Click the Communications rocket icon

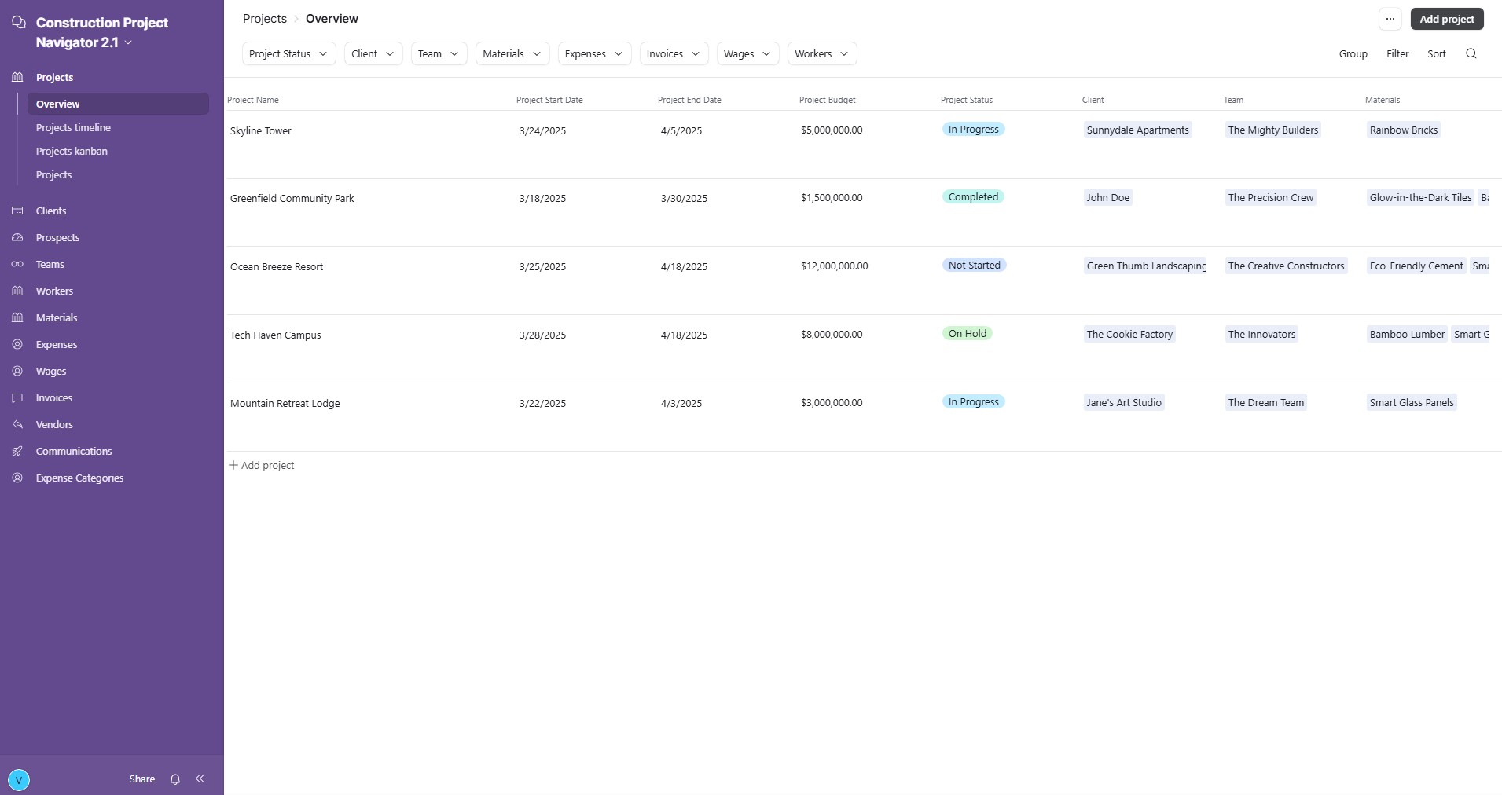(17, 451)
